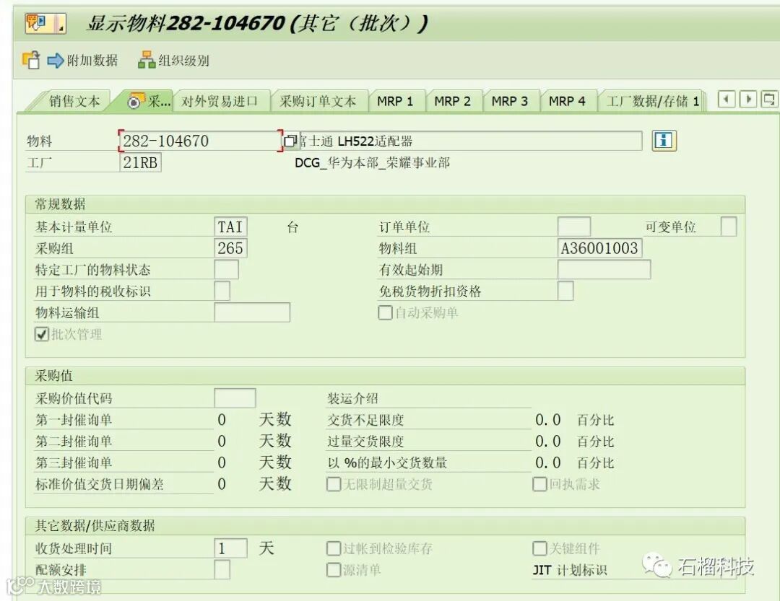Click the material description field LH522适配器
Image resolution: width=780 pixels, height=601 pixels.
[469, 141]
